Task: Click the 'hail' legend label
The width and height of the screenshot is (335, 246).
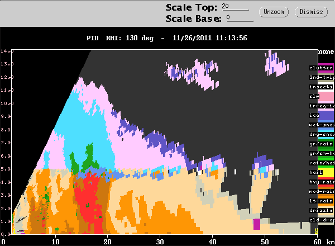Action: tap(316, 172)
